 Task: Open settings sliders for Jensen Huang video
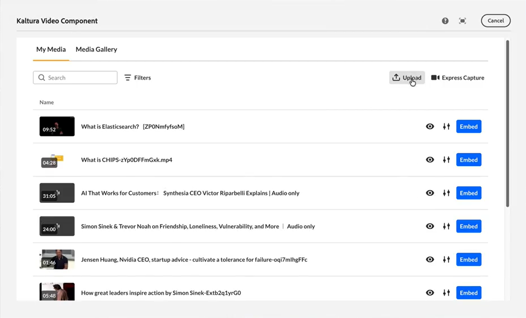(x=446, y=260)
